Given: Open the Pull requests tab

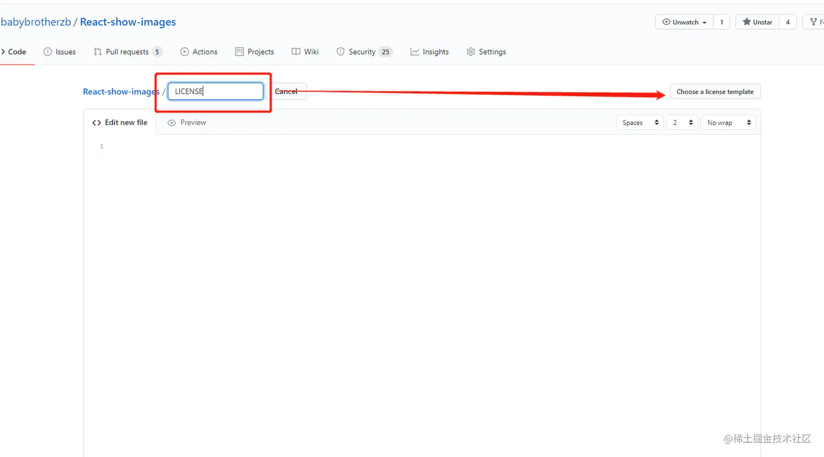Looking at the screenshot, I should click(128, 52).
